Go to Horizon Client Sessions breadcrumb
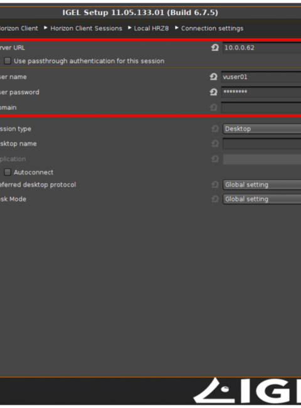The width and height of the screenshot is (301, 408). pyautogui.click(x=86, y=28)
